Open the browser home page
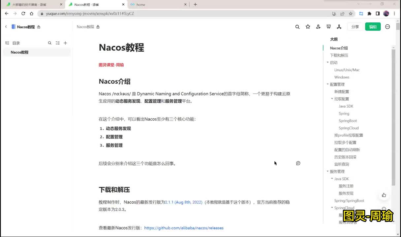 point(31,13)
